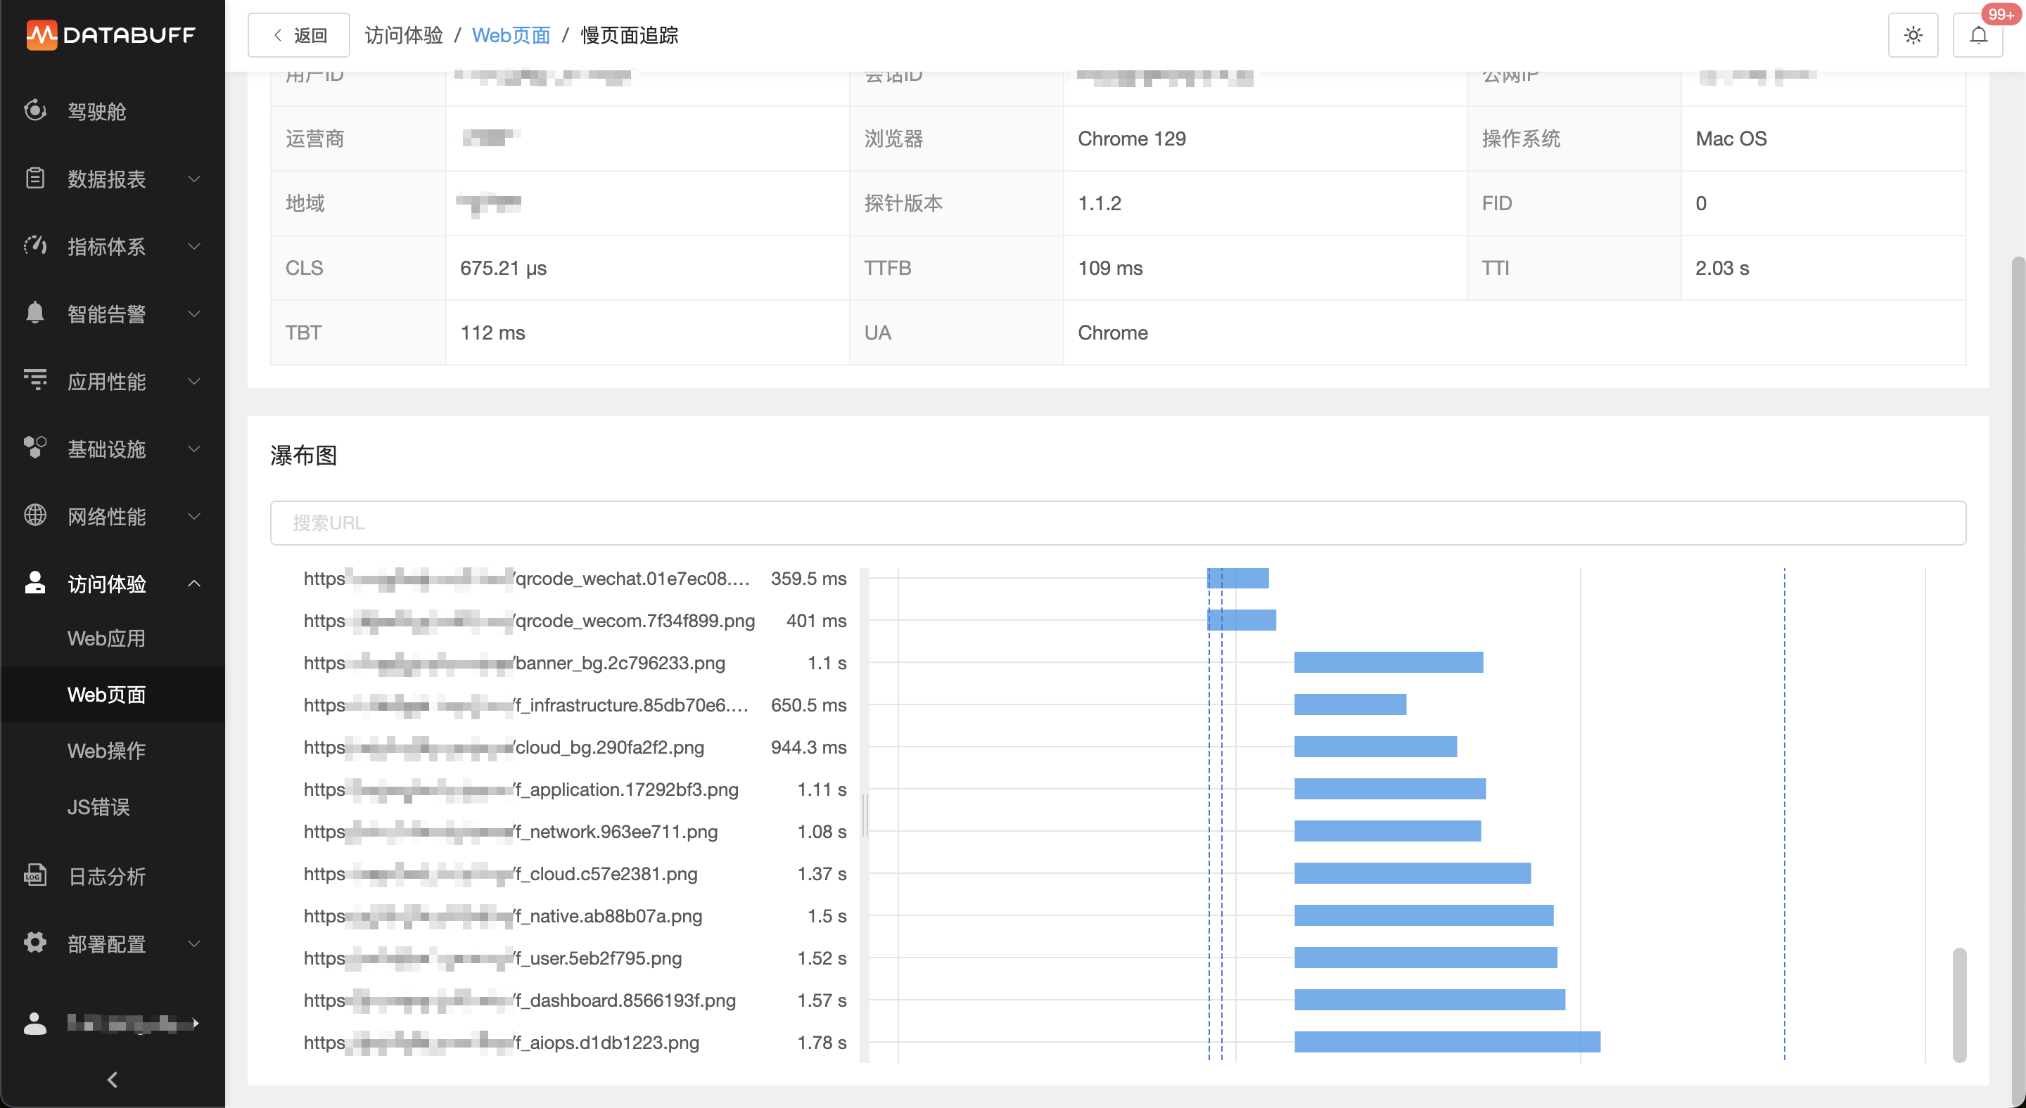
Task: Click the 访问体验 breadcrumb
Action: pos(404,34)
